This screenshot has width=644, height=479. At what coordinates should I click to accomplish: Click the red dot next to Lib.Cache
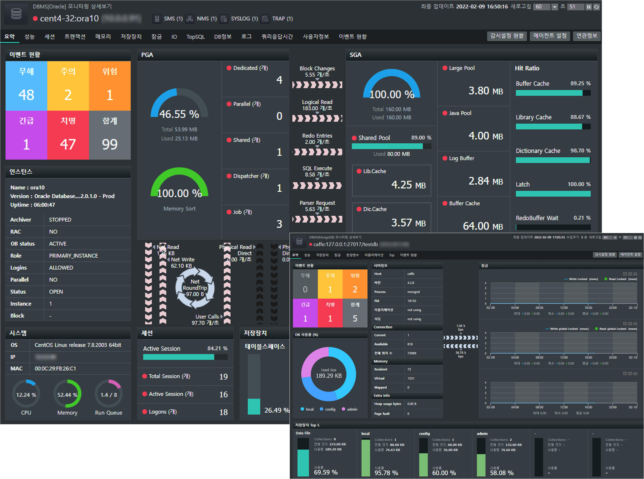click(359, 171)
